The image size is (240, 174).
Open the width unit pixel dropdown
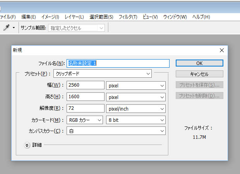click(x=135, y=85)
